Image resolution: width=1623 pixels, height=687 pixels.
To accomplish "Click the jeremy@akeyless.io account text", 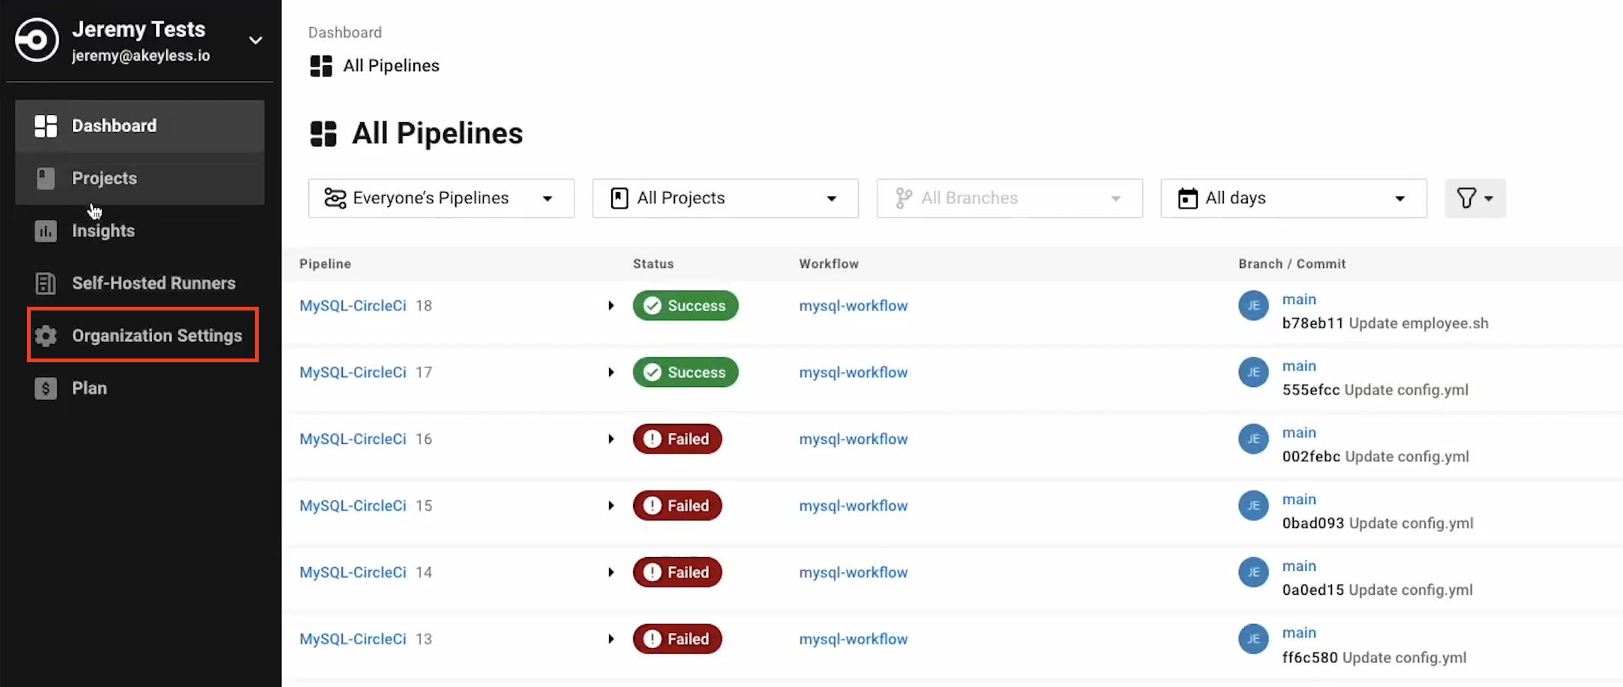I will [141, 55].
